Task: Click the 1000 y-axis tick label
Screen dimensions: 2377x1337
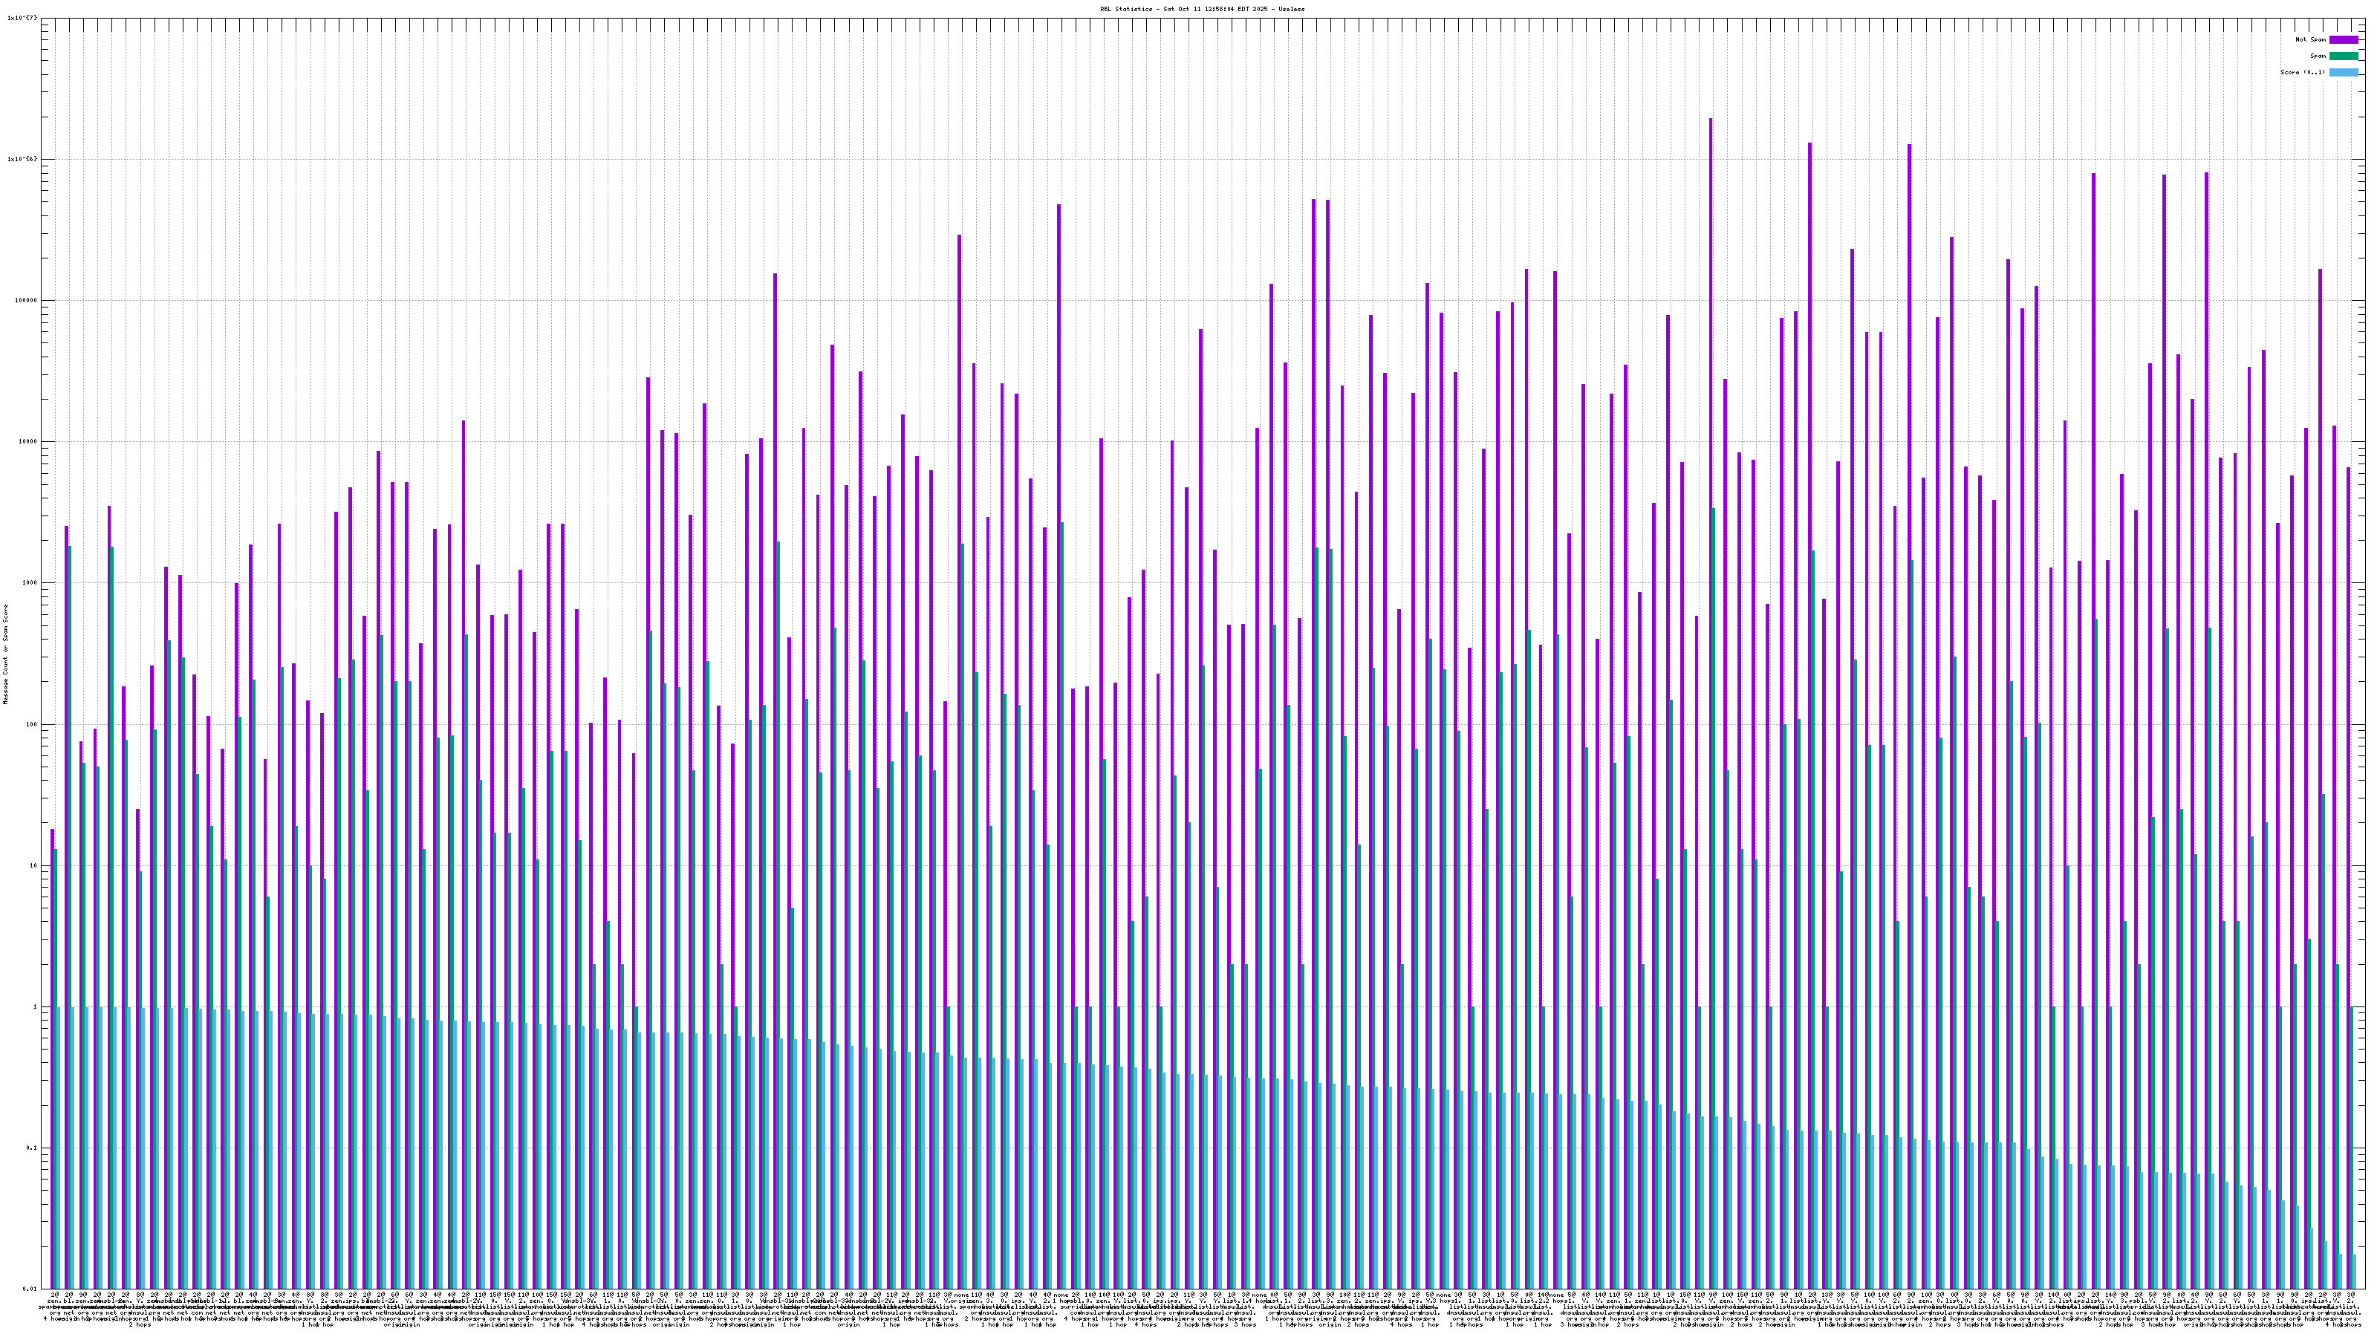Action: pos(30,583)
